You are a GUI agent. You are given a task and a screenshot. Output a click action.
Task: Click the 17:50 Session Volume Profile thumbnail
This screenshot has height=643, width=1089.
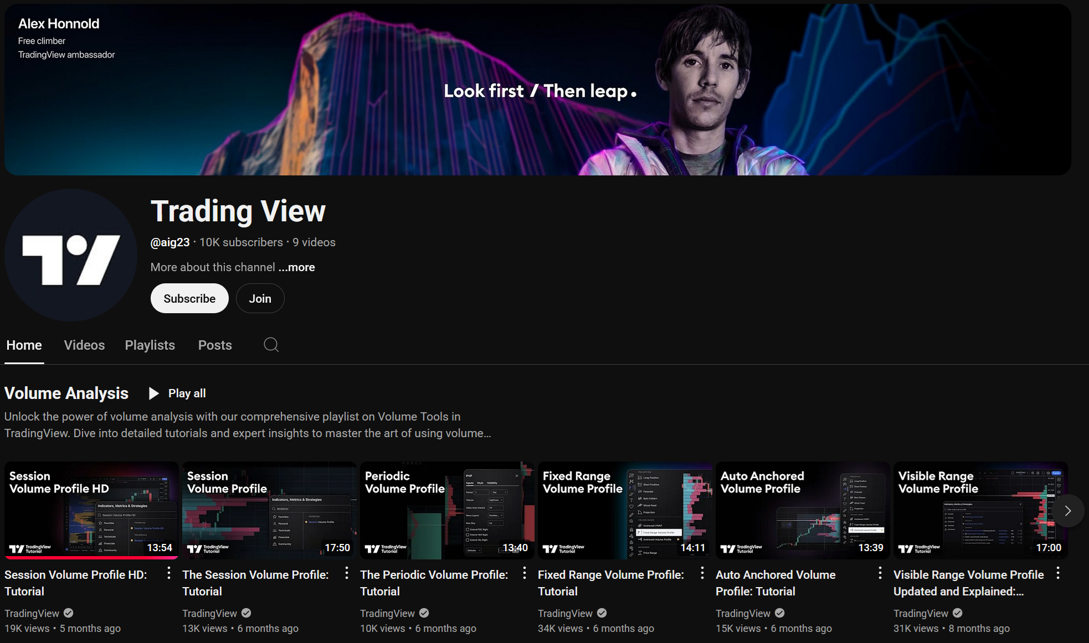click(x=269, y=510)
